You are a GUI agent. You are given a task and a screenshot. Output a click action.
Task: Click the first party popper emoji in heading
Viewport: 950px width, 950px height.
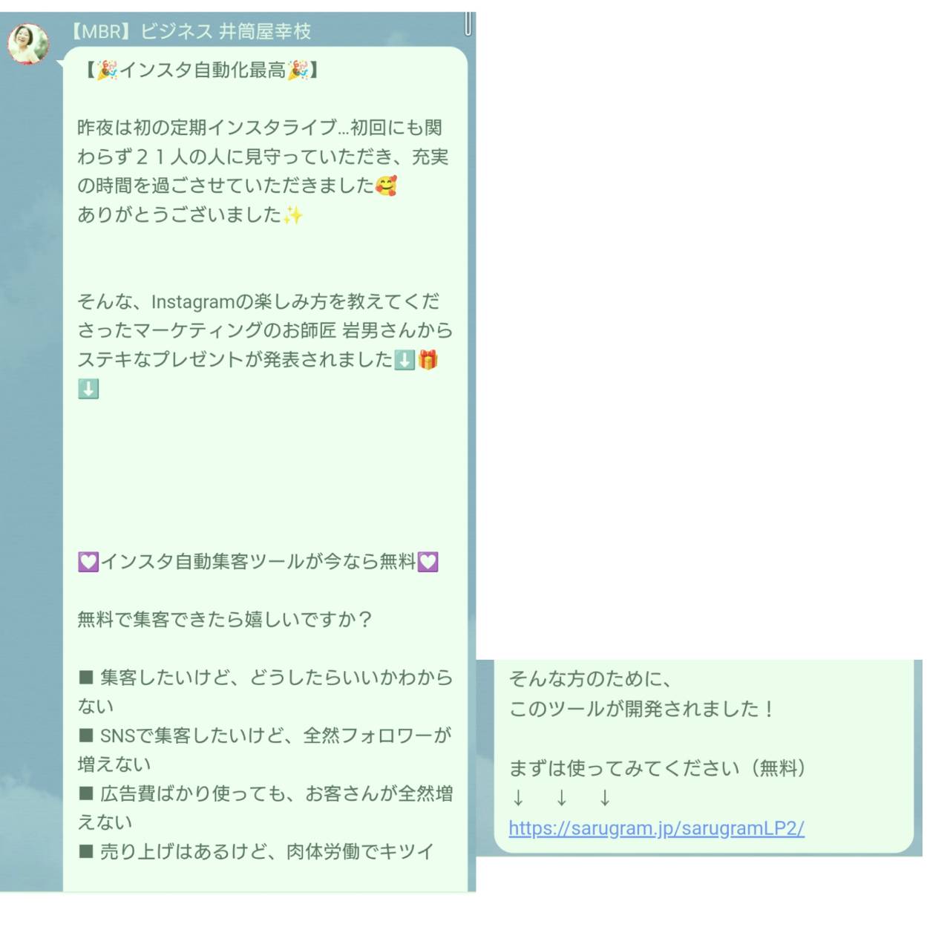tap(108, 71)
